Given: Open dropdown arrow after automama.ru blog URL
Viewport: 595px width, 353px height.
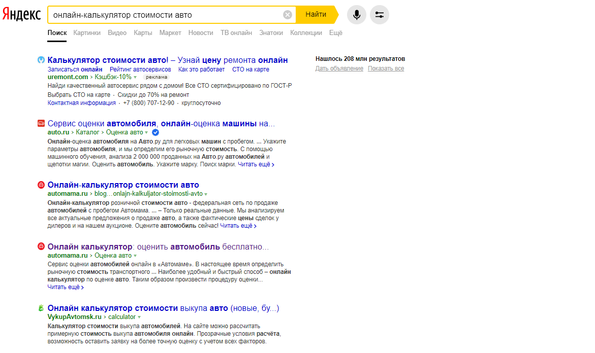Looking at the screenshot, I should click(206, 194).
